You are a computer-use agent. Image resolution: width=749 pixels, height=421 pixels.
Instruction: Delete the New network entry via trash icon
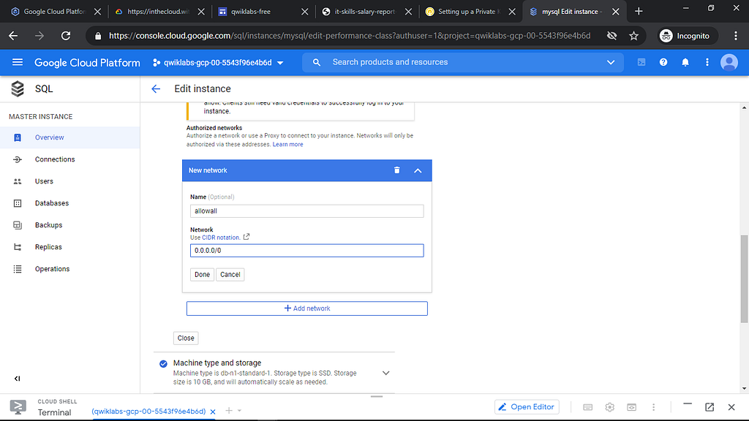397,170
